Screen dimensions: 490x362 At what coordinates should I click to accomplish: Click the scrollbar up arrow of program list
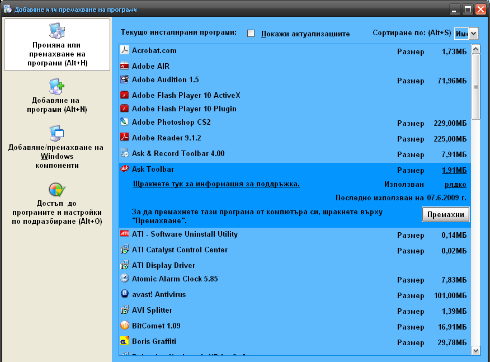click(475, 49)
